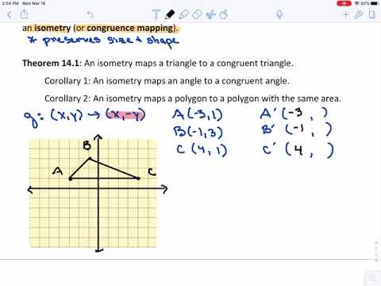The image size is (381, 286).
Task: Select the Text tool
Action: [x=156, y=14]
